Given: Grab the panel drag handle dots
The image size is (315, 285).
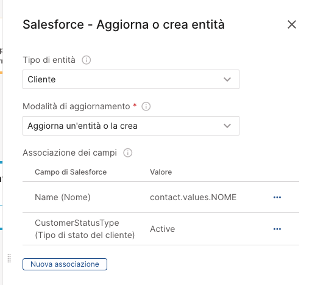Looking at the screenshot, I should (9, 258).
